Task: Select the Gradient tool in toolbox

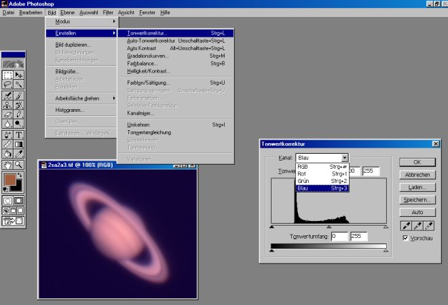Action: [19, 144]
